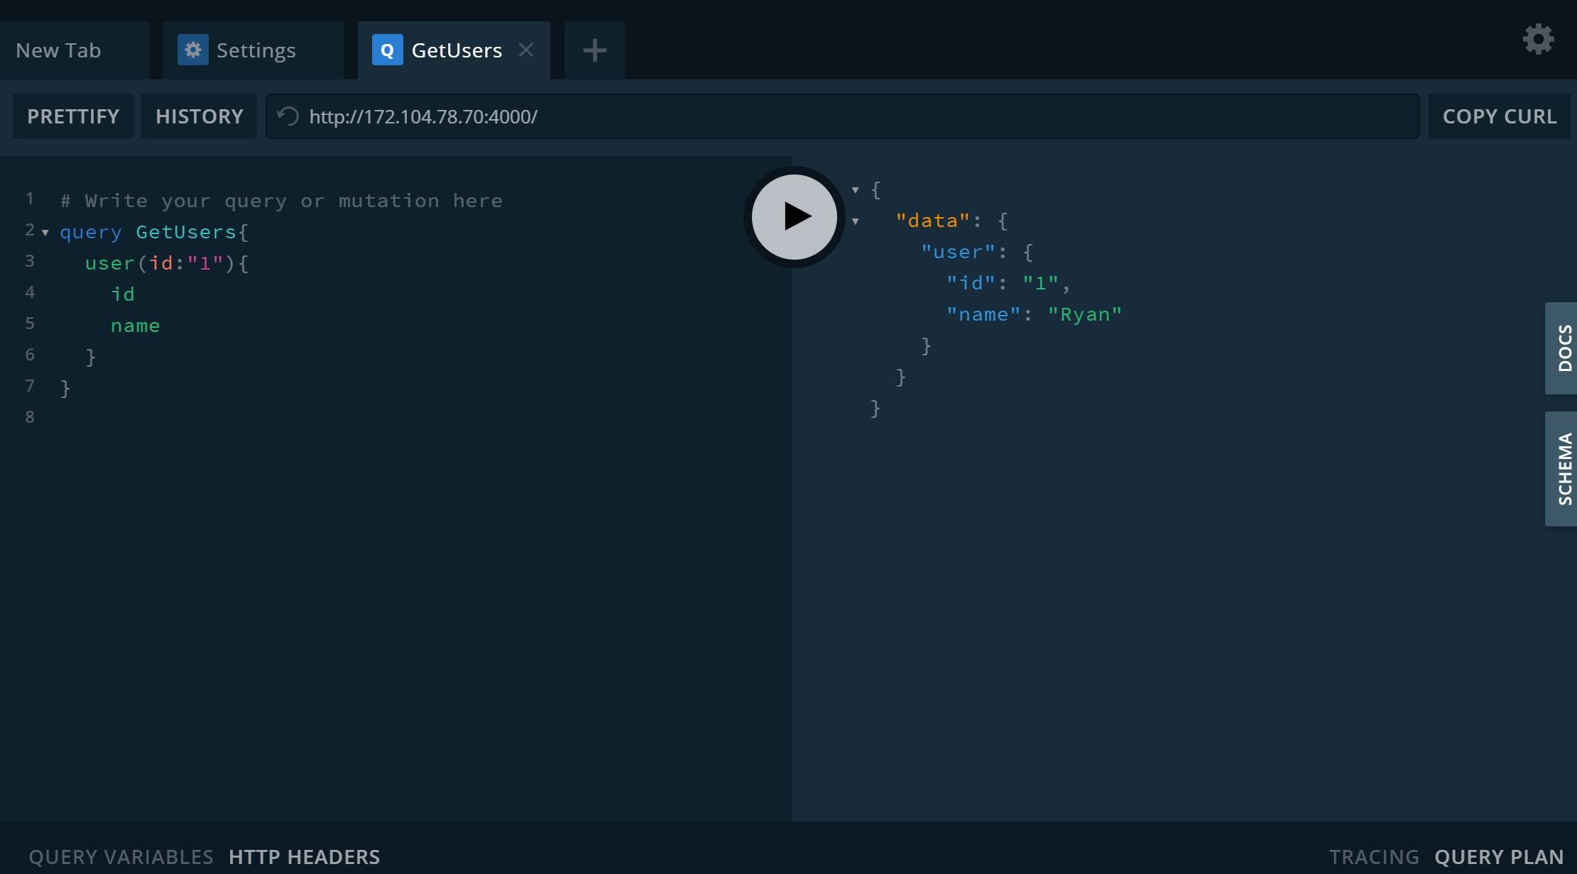Switch to the Settings tab
Viewport: 1577px width, 874px height.
253,50
